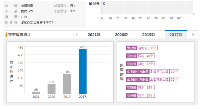The height and width of the screenshot is (109, 201).
Task: Click the 各年款统计 vertical axis title
Action: [x=11, y=72]
